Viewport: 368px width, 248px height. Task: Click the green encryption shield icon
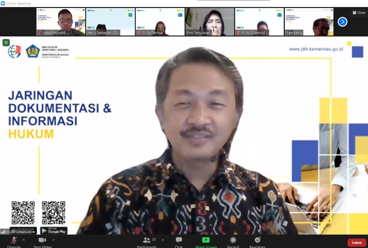pyautogui.click(x=6, y=42)
